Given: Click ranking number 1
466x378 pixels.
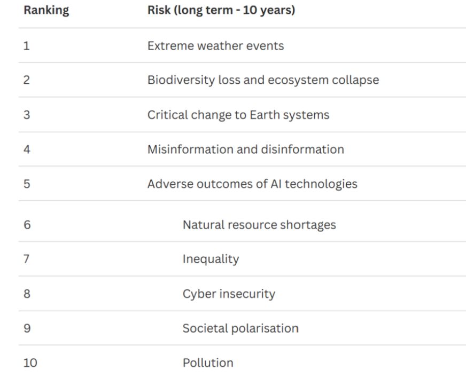Looking at the screenshot, I should pos(26,46).
